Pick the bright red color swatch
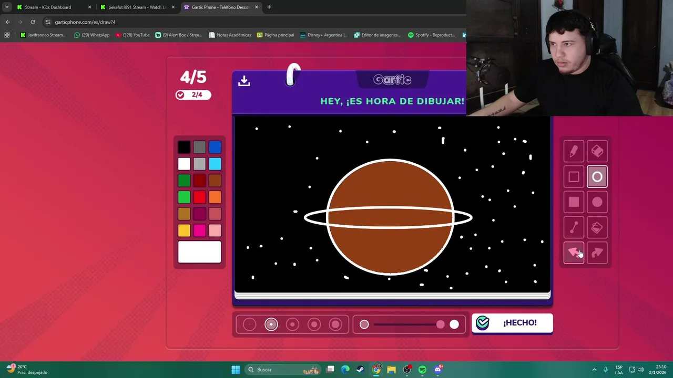673x378 pixels. 199,197
